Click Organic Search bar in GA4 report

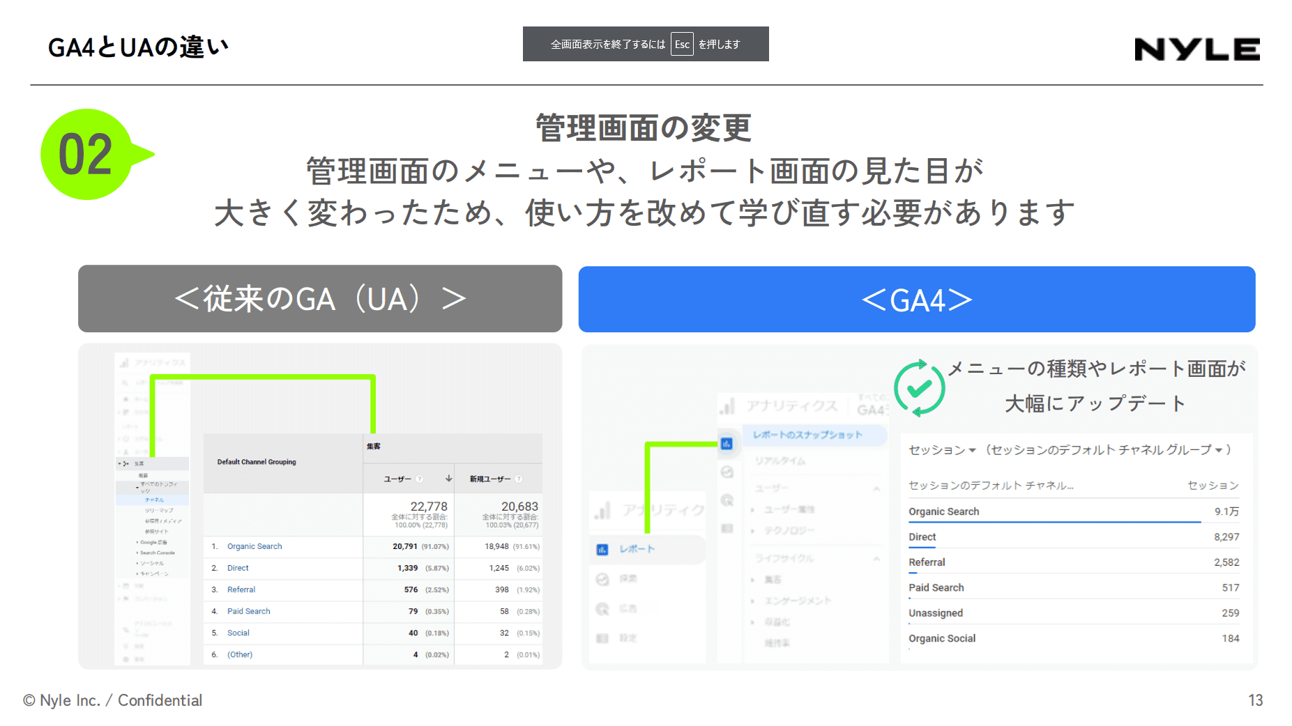(x=1054, y=521)
